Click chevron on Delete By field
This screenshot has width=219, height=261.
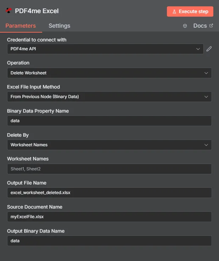click(206, 145)
